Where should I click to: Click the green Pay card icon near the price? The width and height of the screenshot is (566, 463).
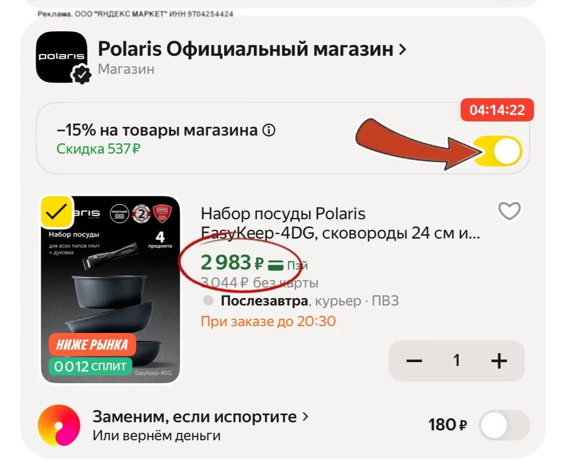click(x=276, y=265)
